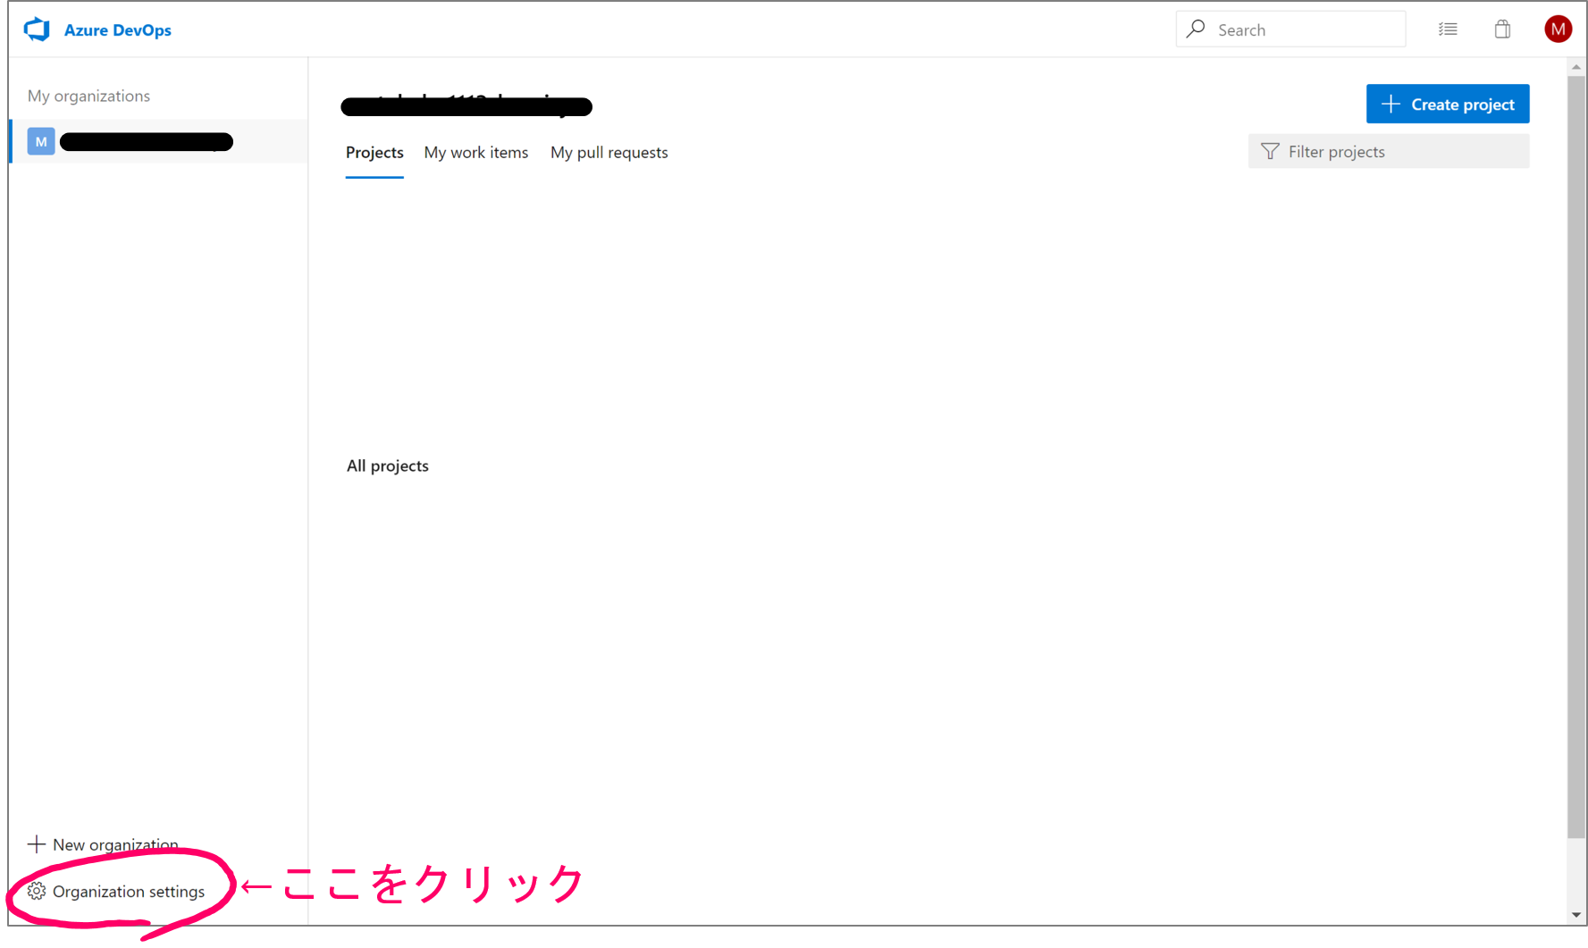Image resolution: width=1588 pixels, height=948 pixels.
Task: Click the magnifier icon in the search box
Action: [x=1196, y=28]
